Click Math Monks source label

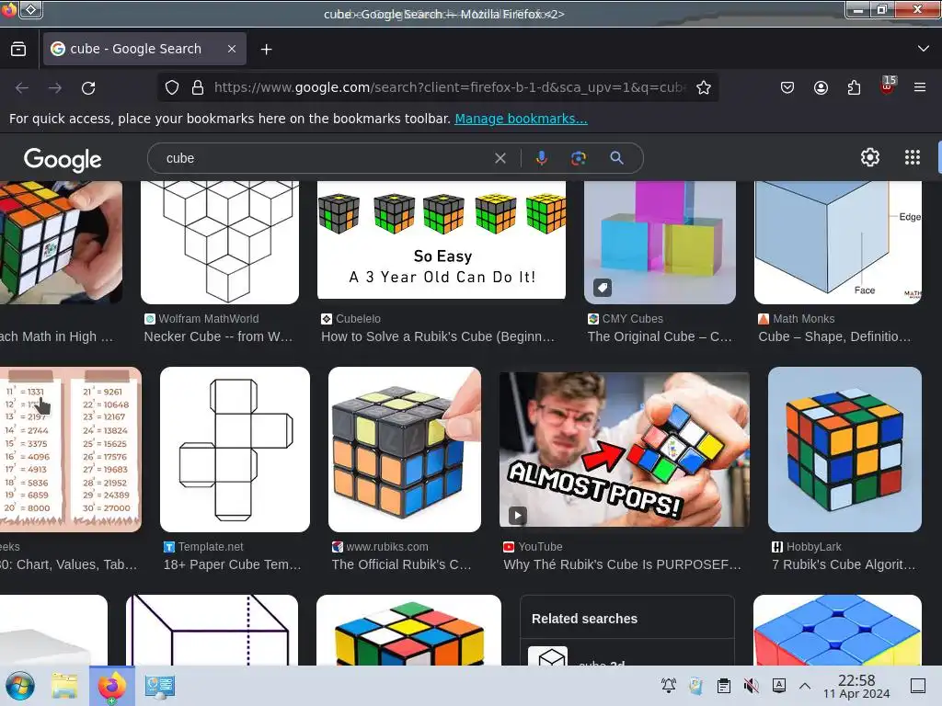click(x=804, y=319)
